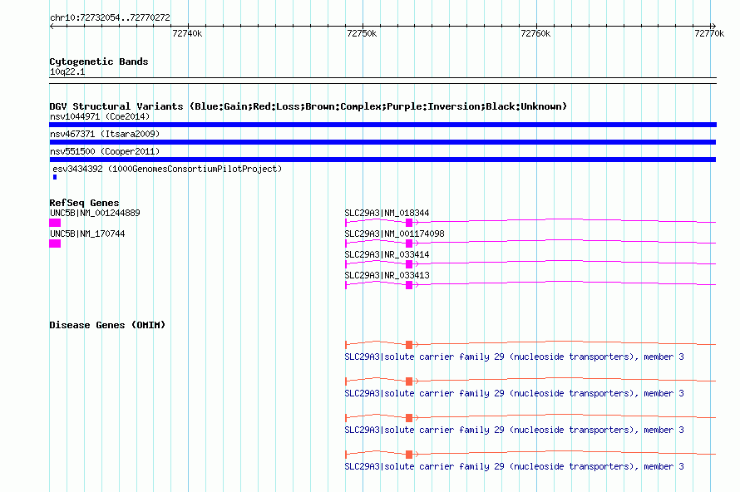Select the magenta exon box of SLC29A3|NM_001174098
The height and width of the screenshot is (492, 740).
(409, 244)
